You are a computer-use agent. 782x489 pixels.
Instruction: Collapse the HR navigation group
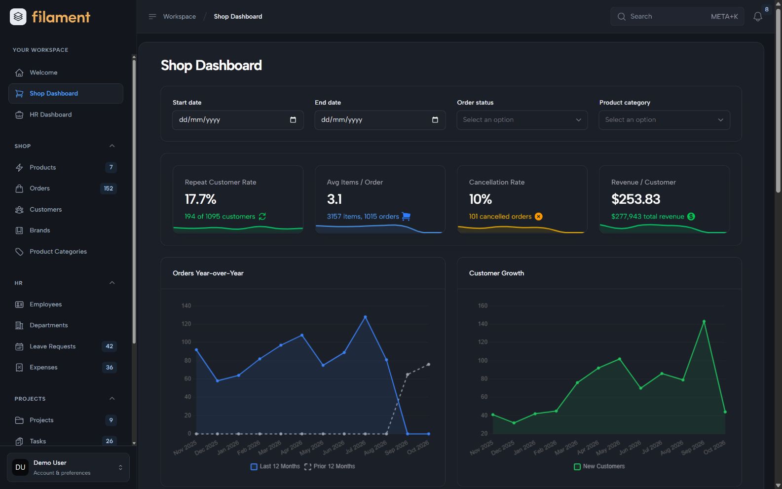tap(112, 283)
